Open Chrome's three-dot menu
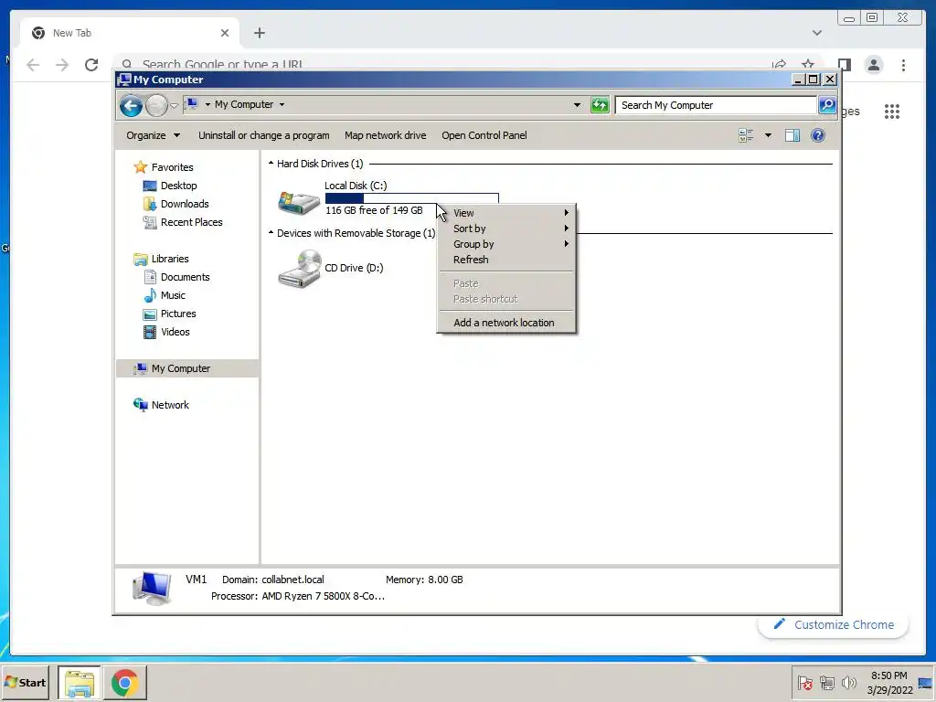 click(903, 65)
